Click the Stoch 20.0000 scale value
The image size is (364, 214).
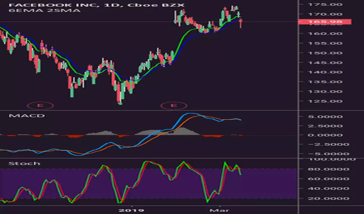[328, 198]
